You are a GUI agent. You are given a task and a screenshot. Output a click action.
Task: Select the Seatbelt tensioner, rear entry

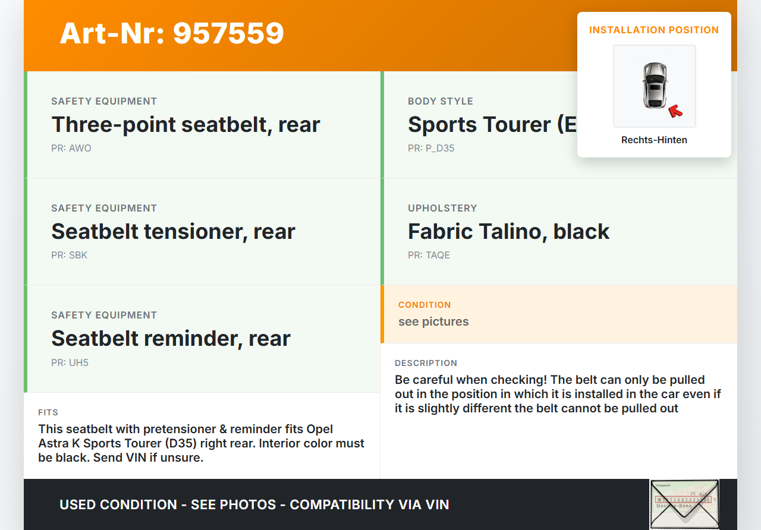(173, 232)
